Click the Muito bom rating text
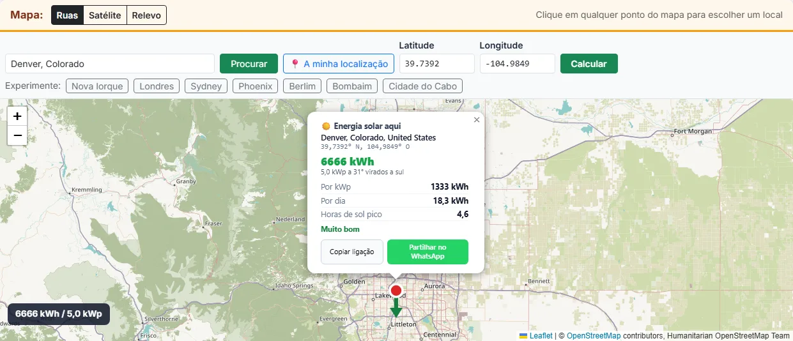Viewport: 793px width, 341px height. [x=340, y=229]
